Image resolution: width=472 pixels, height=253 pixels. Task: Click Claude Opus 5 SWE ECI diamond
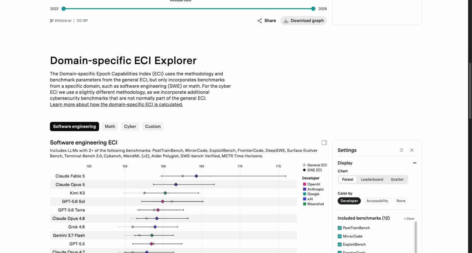(x=176, y=184)
